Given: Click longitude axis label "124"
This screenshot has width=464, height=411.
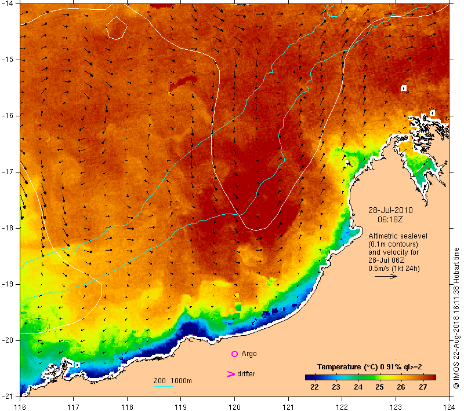Looking at the screenshot, I should [x=449, y=407].
